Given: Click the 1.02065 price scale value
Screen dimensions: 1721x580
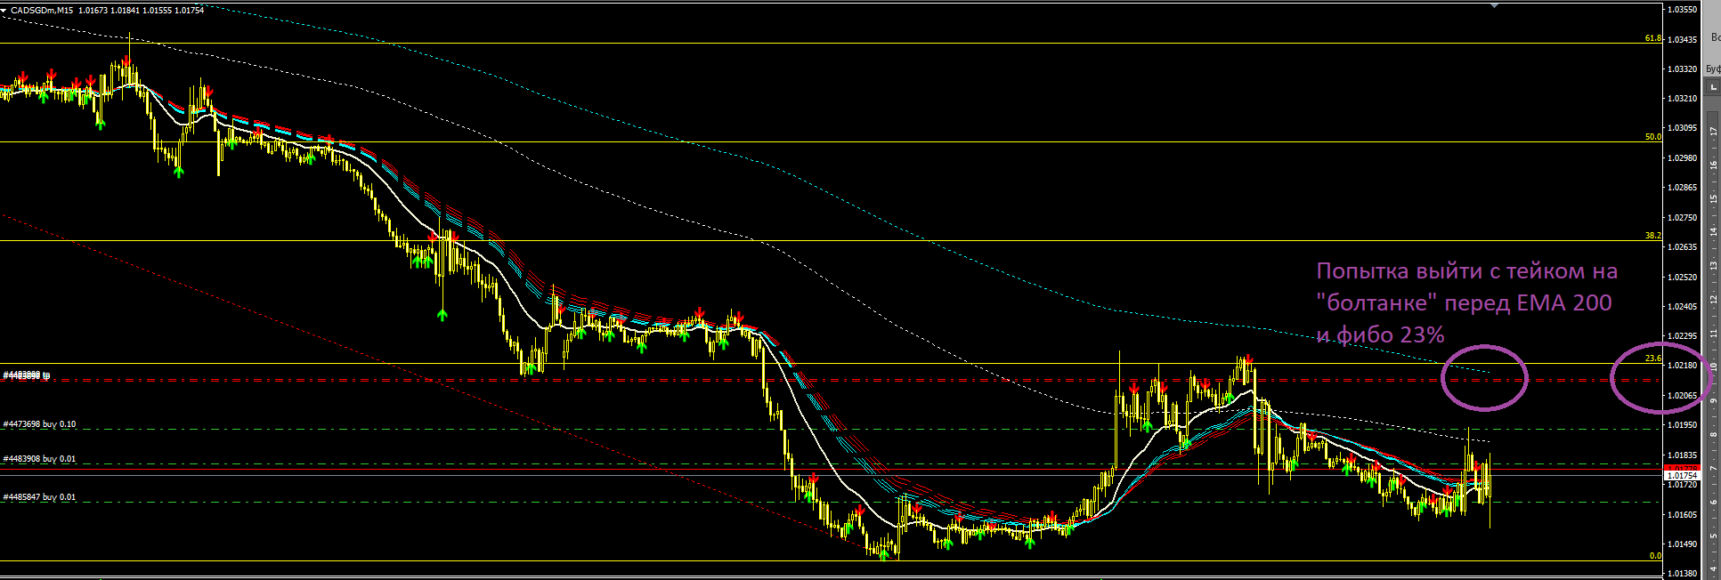Looking at the screenshot, I should click(1682, 396).
